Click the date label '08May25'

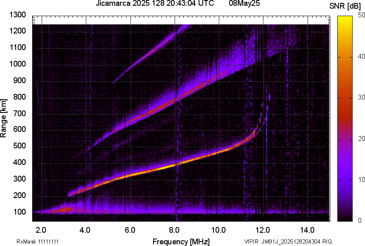pos(244,3)
